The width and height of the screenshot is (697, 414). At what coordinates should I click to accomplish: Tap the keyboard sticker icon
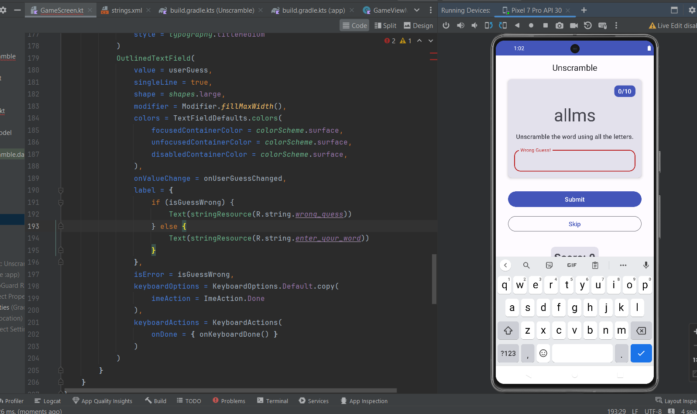549,265
